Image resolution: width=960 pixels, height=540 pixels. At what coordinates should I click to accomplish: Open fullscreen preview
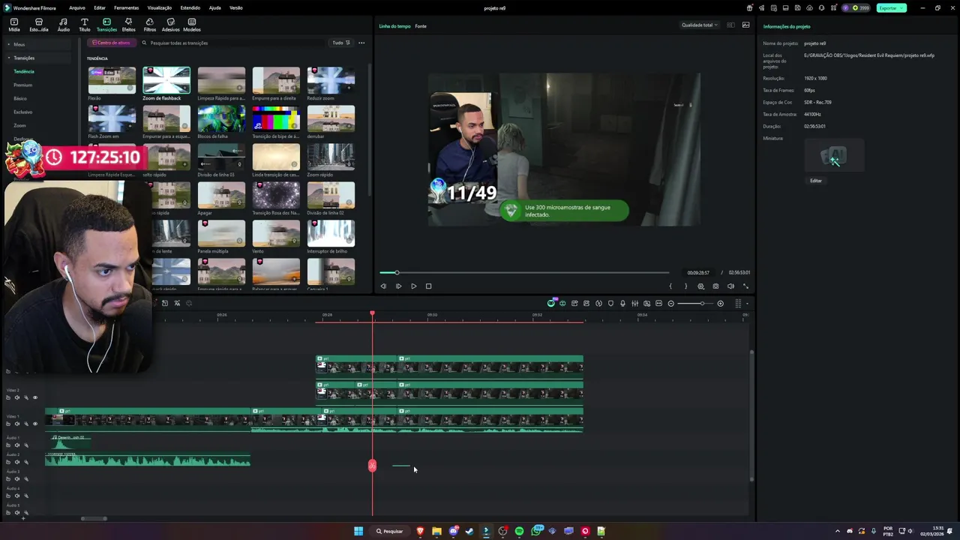click(745, 286)
